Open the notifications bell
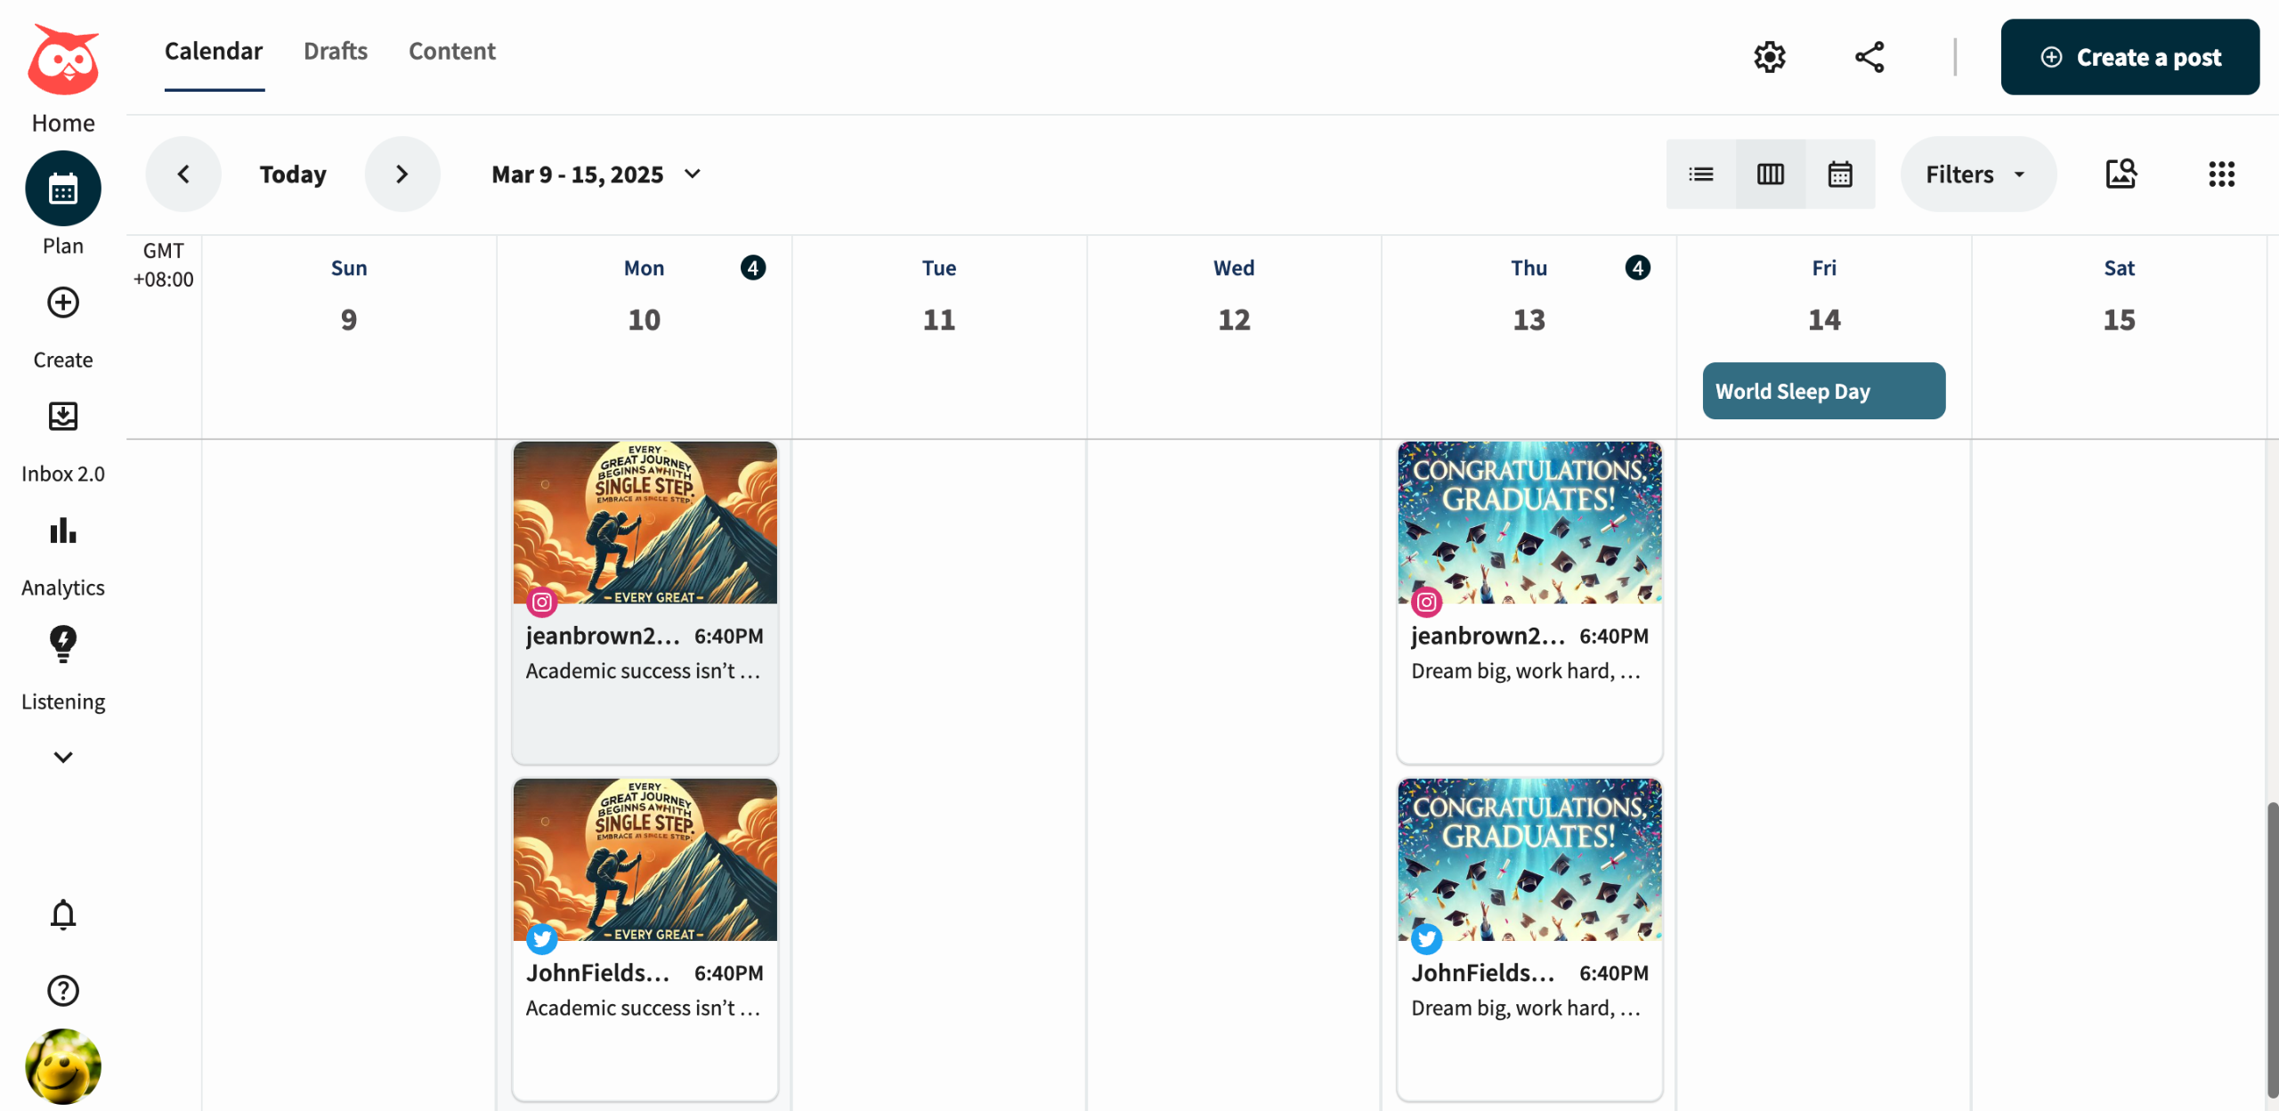The width and height of the screenshot is (2279, 1111). point(62,914)
